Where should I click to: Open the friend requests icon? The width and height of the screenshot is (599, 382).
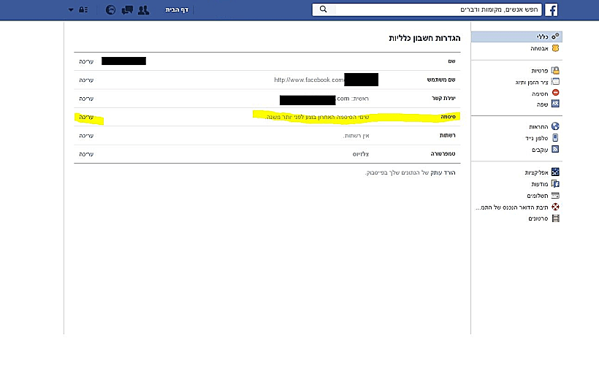click(x=143, y=9)
